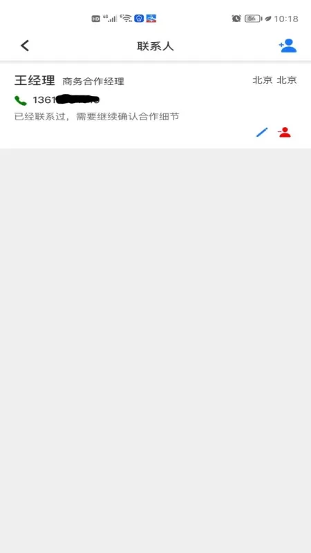The width and height of the screenshot is (311, 553).
Task: Tap the 联系人 page title
Action: pos(155,46)
